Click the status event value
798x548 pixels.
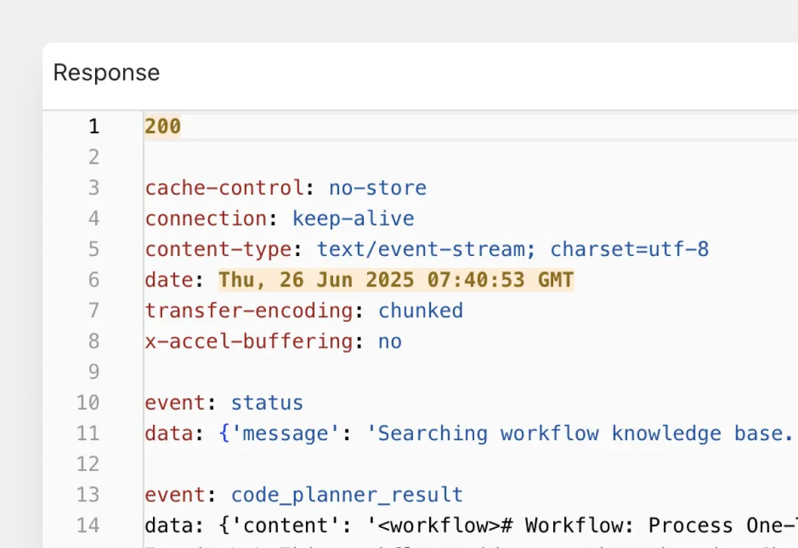pos(267,403)
